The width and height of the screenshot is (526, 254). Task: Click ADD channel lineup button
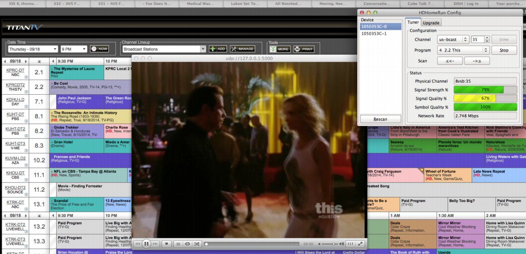(218, 49)
